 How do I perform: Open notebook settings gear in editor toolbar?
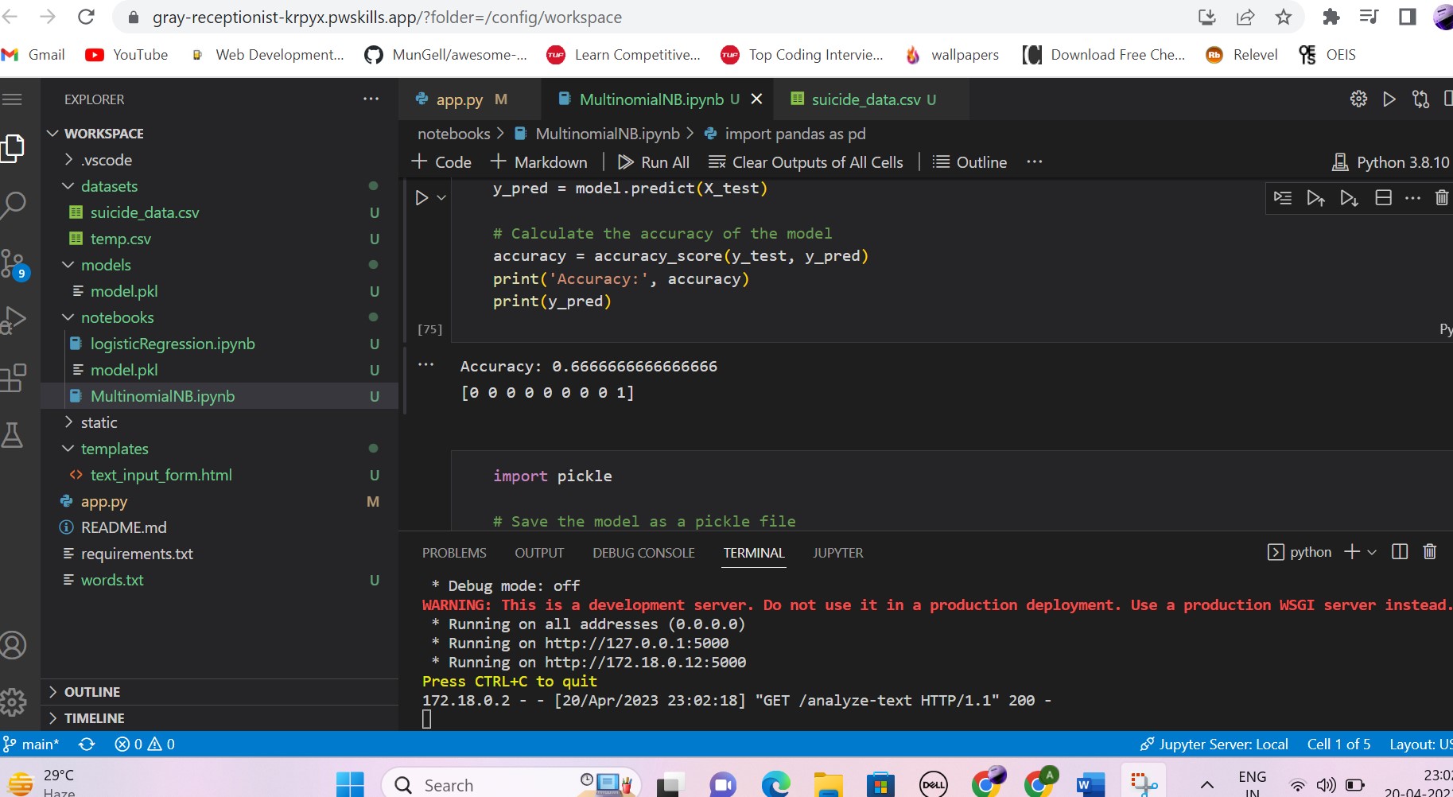[1358, 99]
